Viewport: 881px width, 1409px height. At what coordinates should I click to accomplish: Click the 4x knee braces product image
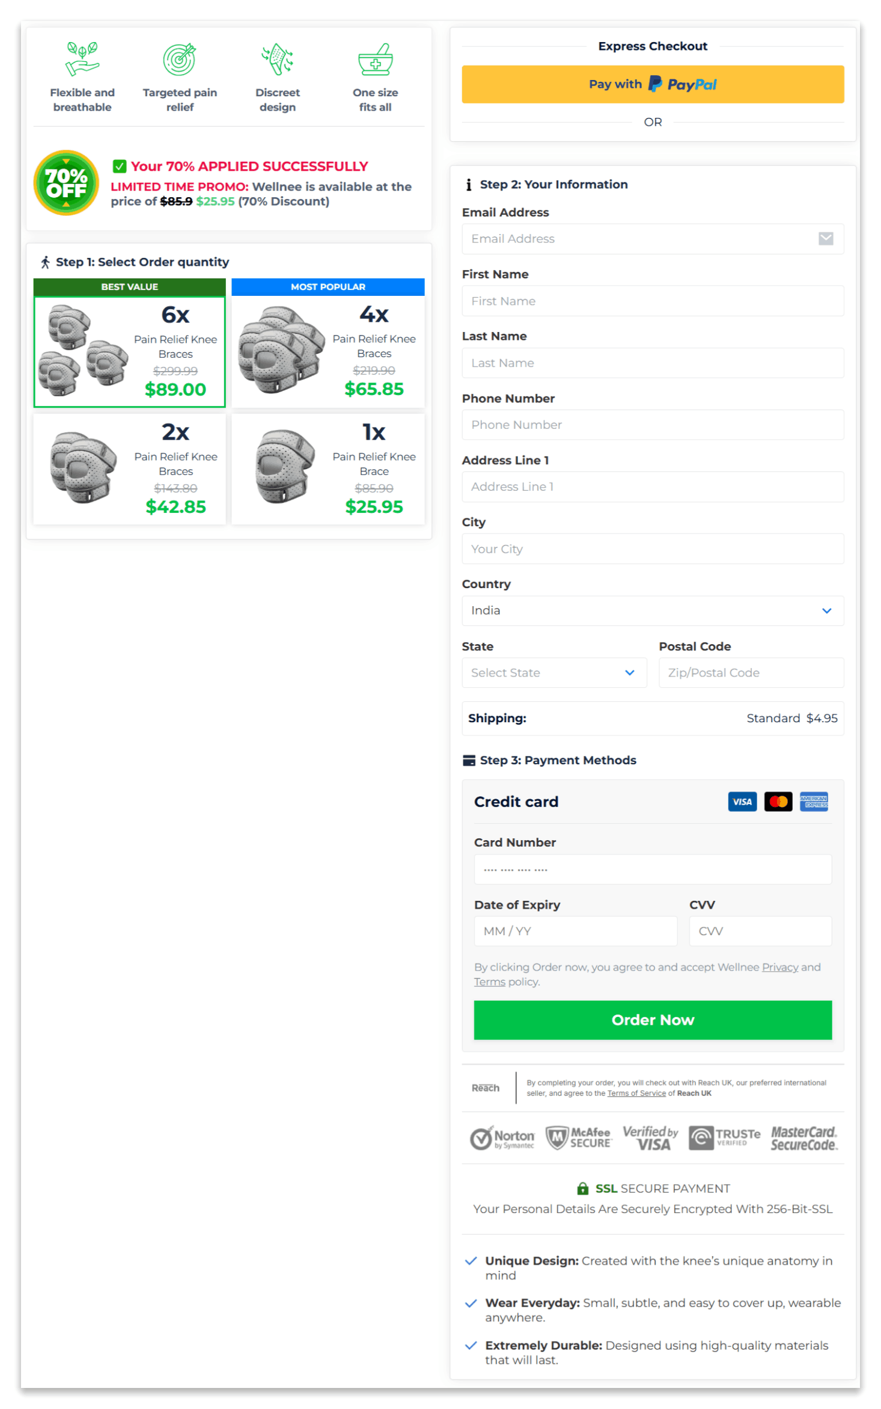(x=281, y=349)
